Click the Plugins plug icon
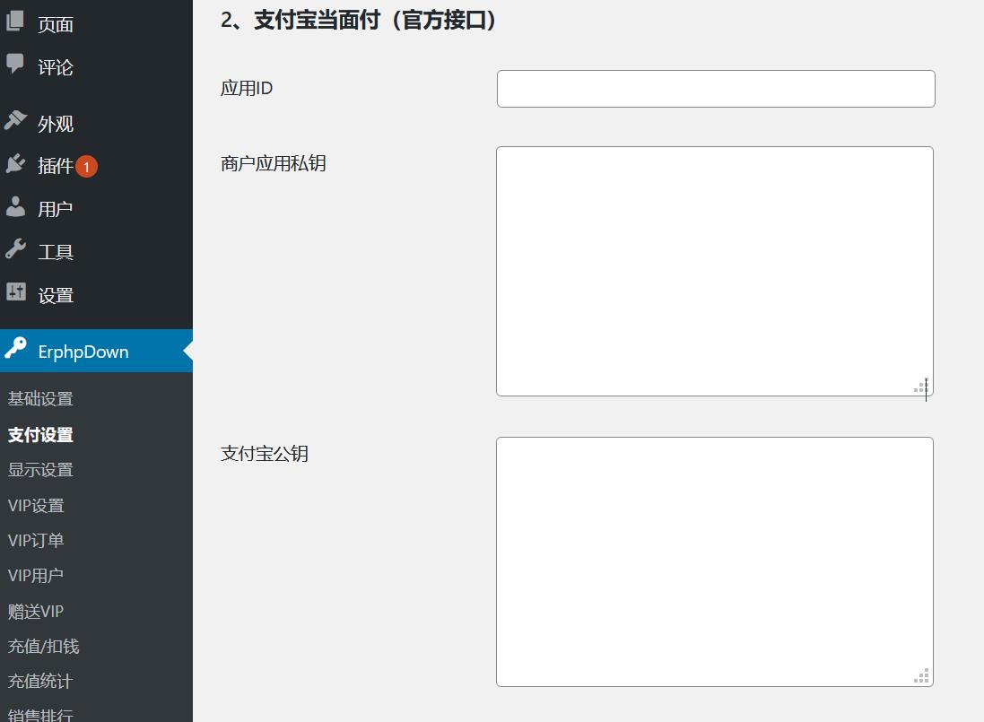The image size is (984, 722). click(x=15, y=164)
